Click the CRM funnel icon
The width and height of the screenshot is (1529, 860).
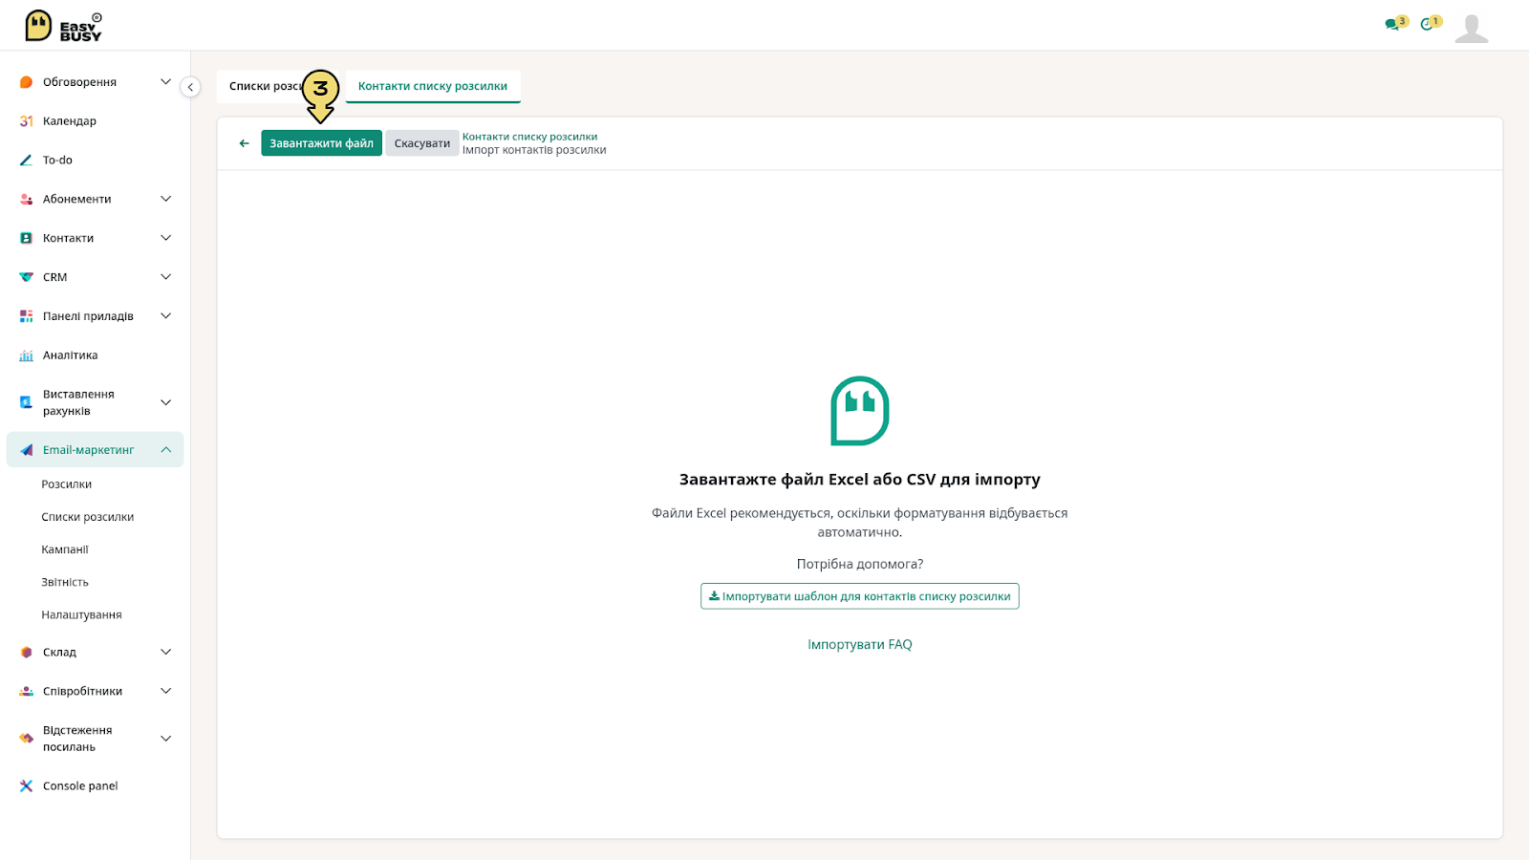(26, 277)
